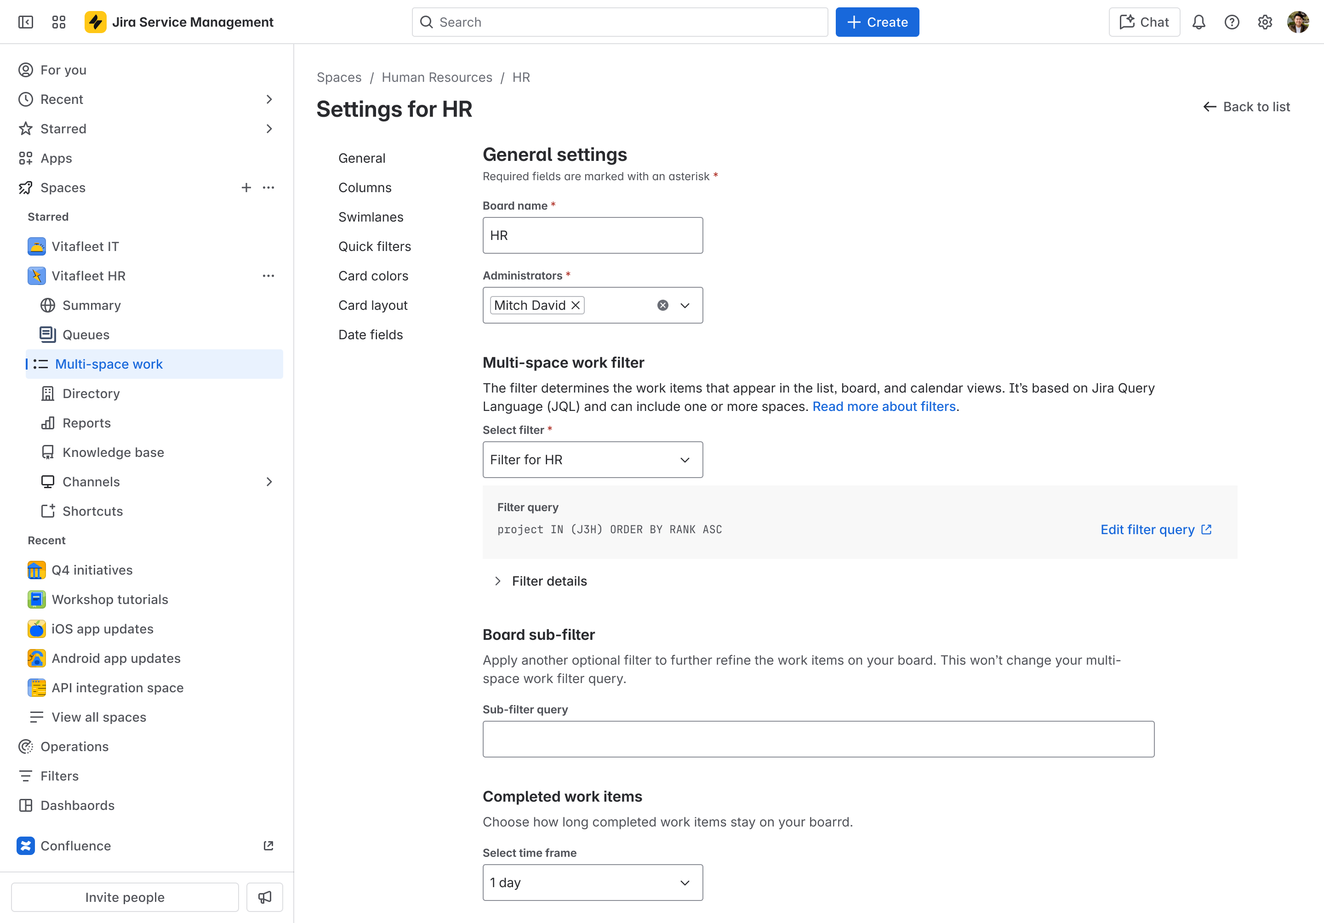Open the time frame dropdown
The height and width of the screenshot is (923, 1324).
(592, 882)
